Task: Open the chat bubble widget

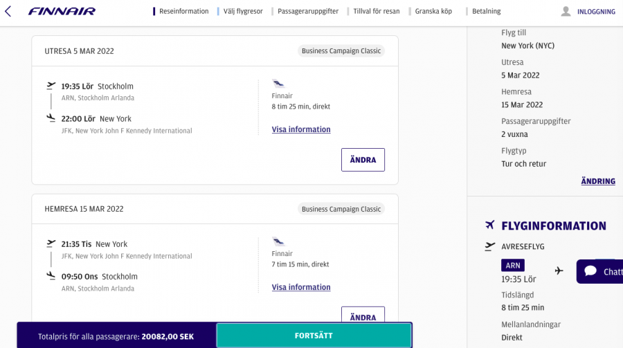Action: pyautogui.click(x=599, y=271)
